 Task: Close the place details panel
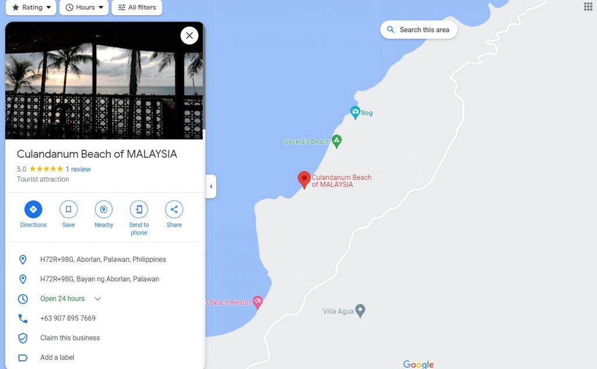[189, 36]
